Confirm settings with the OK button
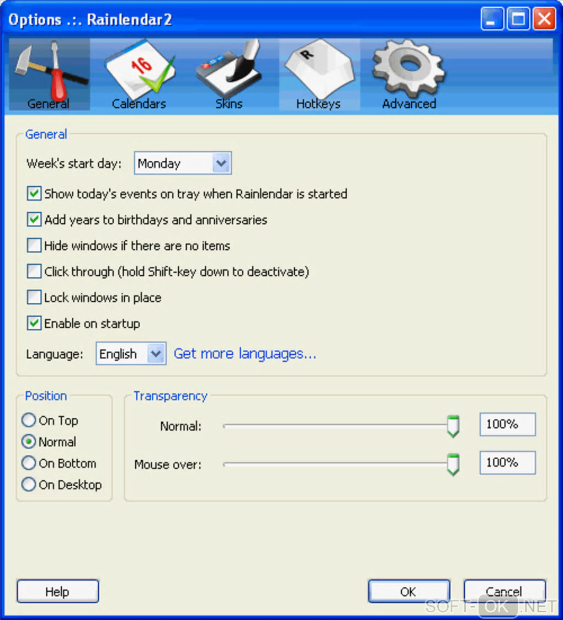 point(409,591)
